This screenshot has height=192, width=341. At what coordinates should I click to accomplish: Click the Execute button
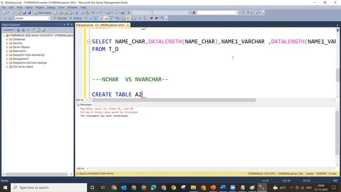click(60, 18)
